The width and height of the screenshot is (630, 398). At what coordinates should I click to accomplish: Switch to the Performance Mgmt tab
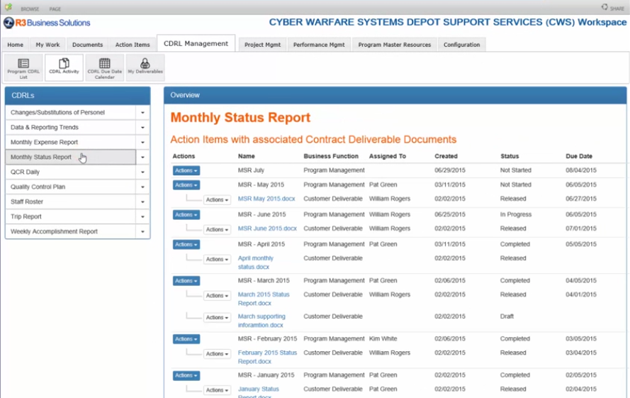tap(319, 45)
